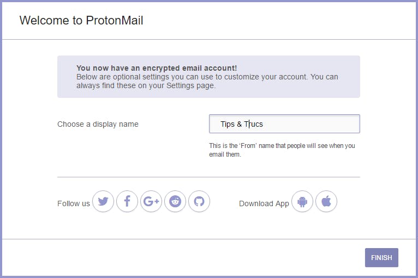Click the 'Choose a display name' label

[x=98, y=124]
